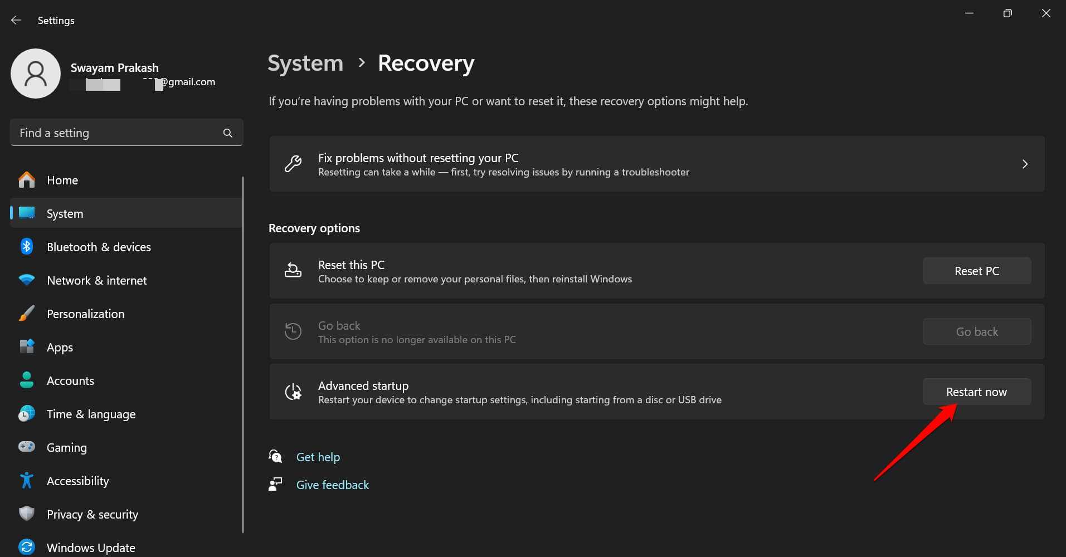
Task: Open Home settings page
Action: point(126,180)
